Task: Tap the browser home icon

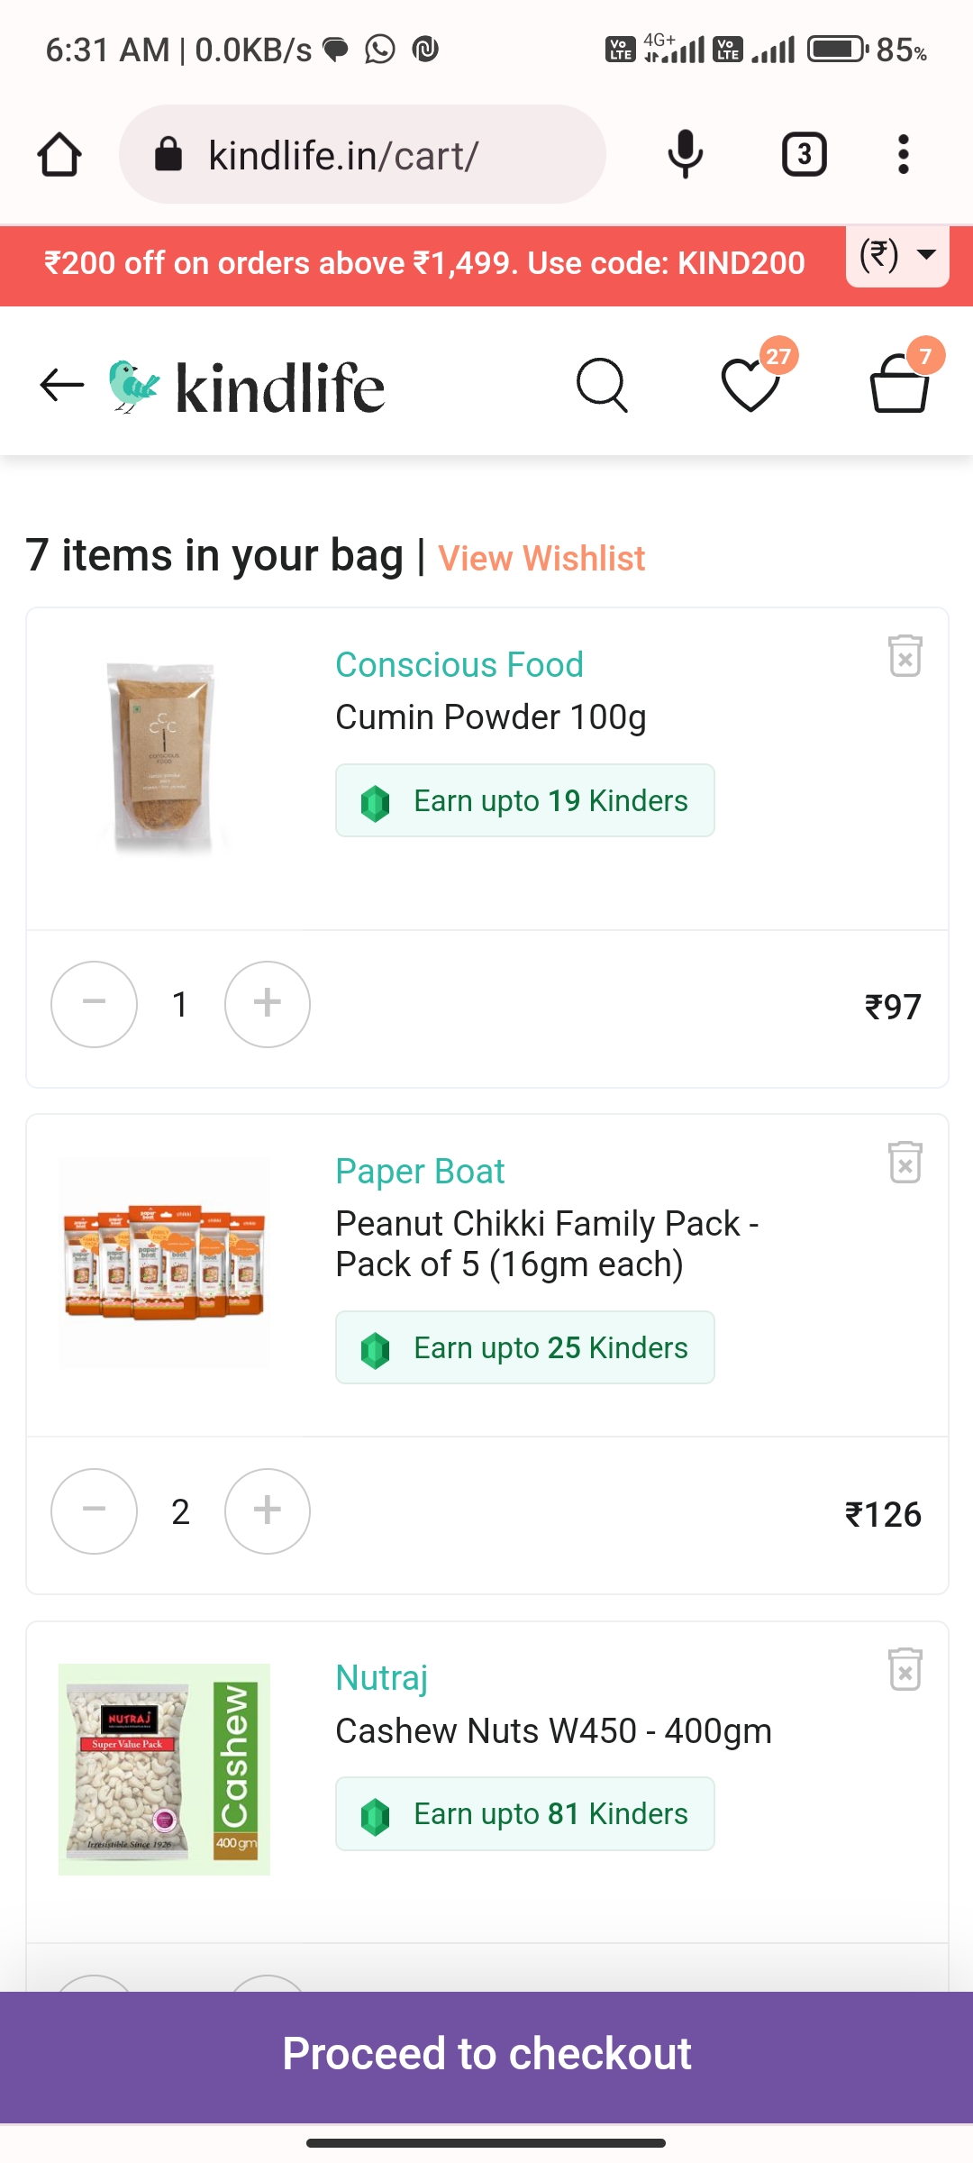Action: [x=59, y=155]
